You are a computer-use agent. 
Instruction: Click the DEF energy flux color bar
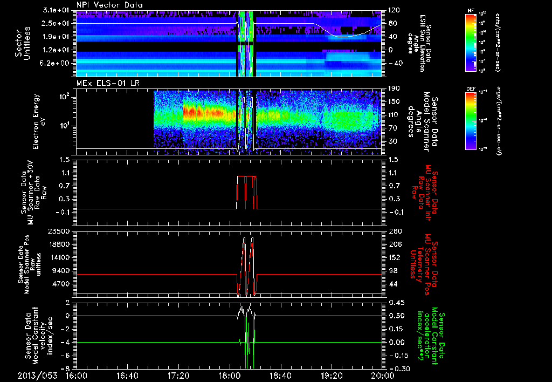coord(471,120)
